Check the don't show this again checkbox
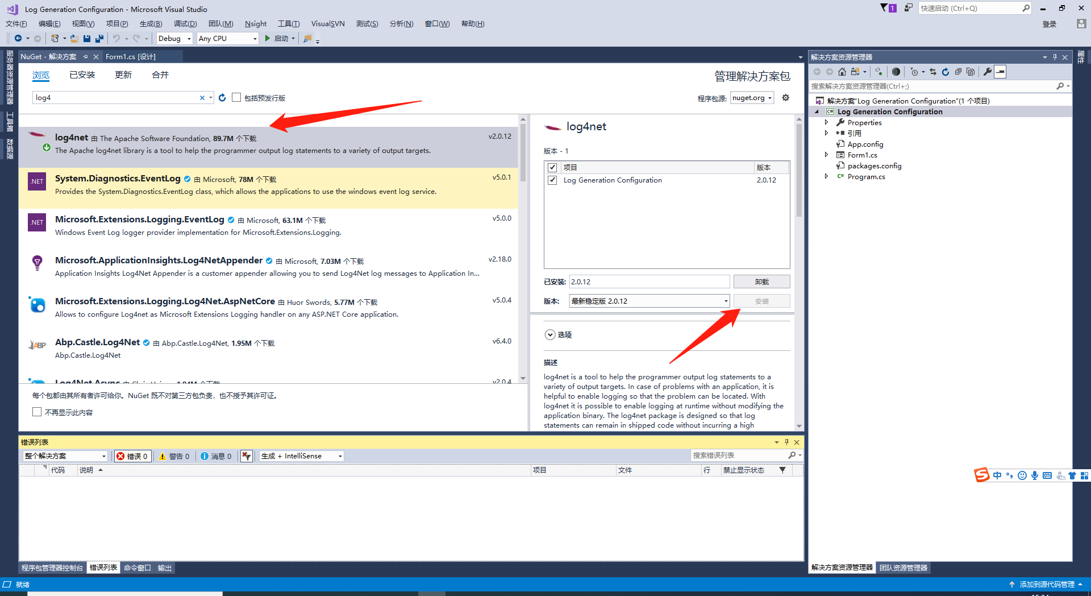 click(37, 412)
